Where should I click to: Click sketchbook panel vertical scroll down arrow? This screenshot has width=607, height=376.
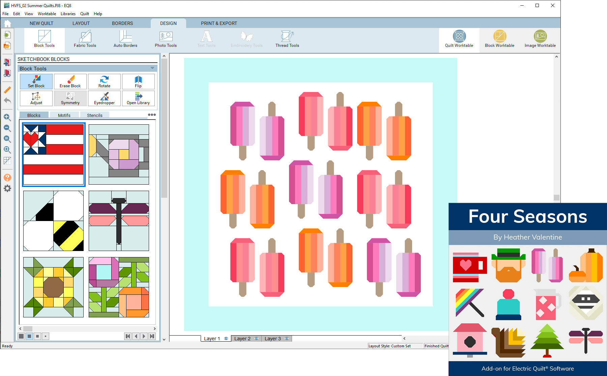click(164, 339)
